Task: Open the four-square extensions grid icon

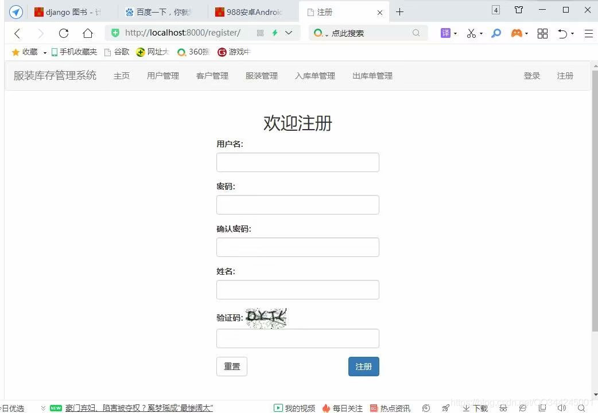Action: [x=542, y=34]
